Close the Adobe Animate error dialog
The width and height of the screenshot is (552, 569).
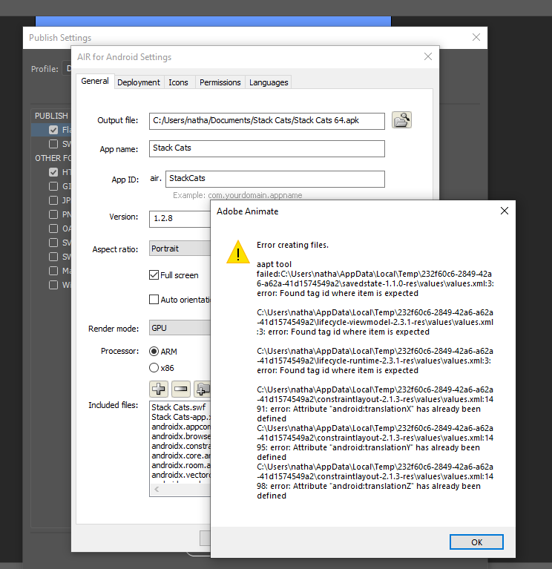pyautogui.click(x=504, y=211)
